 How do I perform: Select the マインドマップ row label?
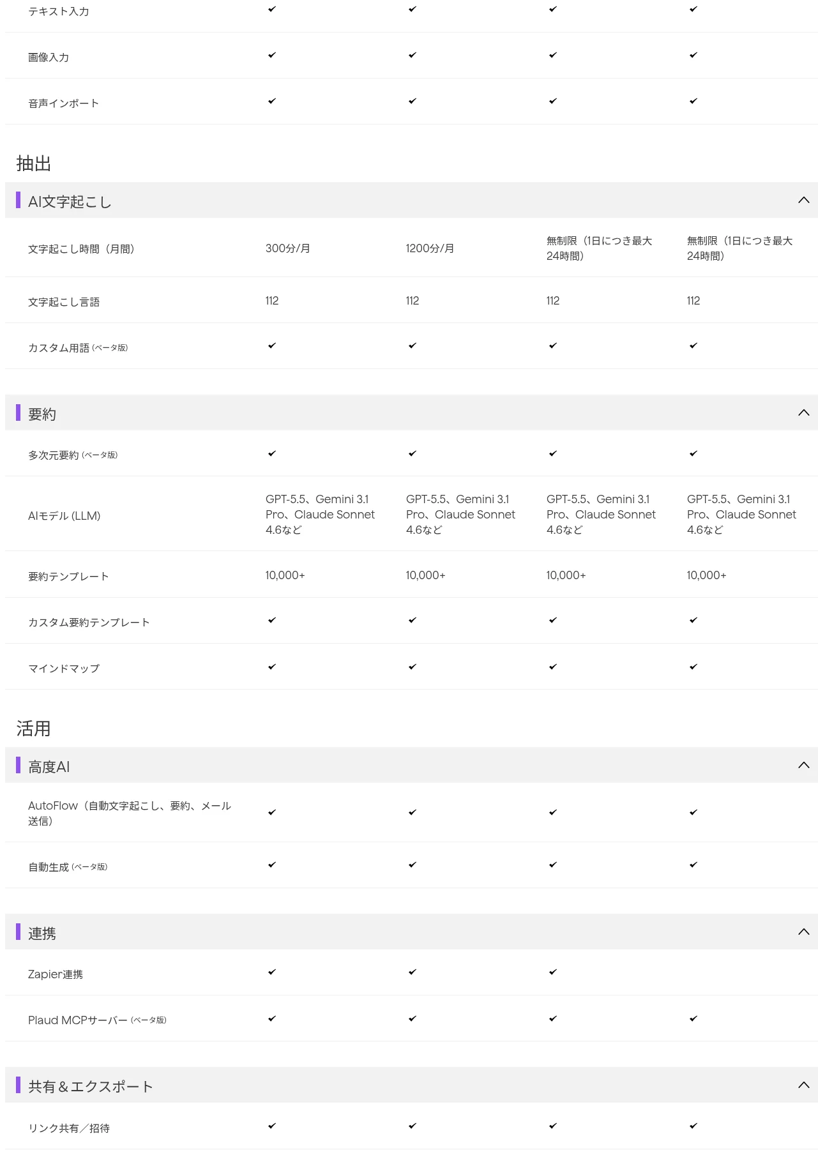pyautogui.click(x=64, y=669)
